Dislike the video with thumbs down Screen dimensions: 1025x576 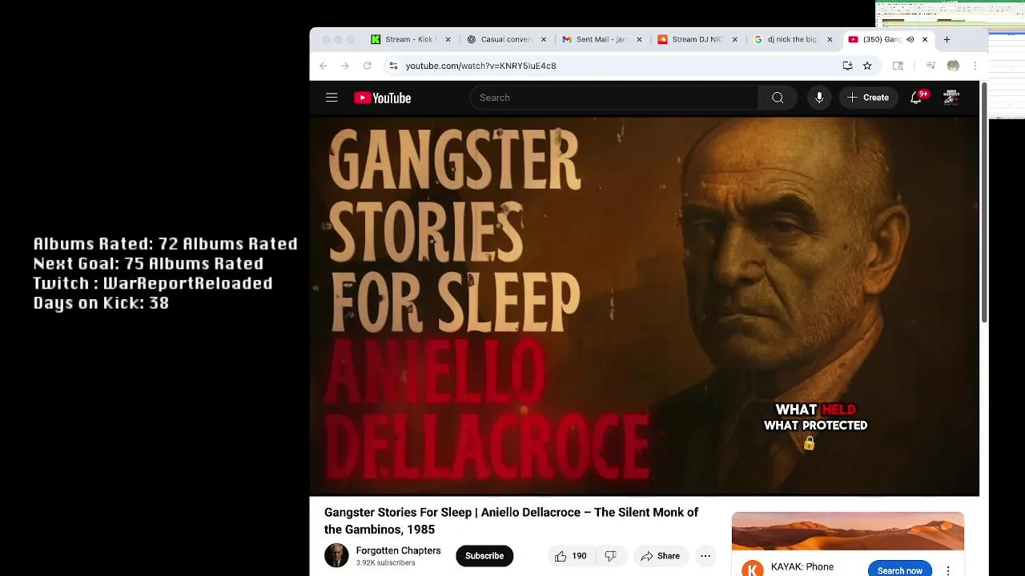tap(610, 556)
